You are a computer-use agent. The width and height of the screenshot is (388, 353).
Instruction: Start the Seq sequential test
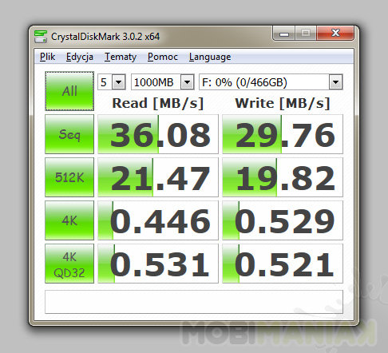[69, 134]
